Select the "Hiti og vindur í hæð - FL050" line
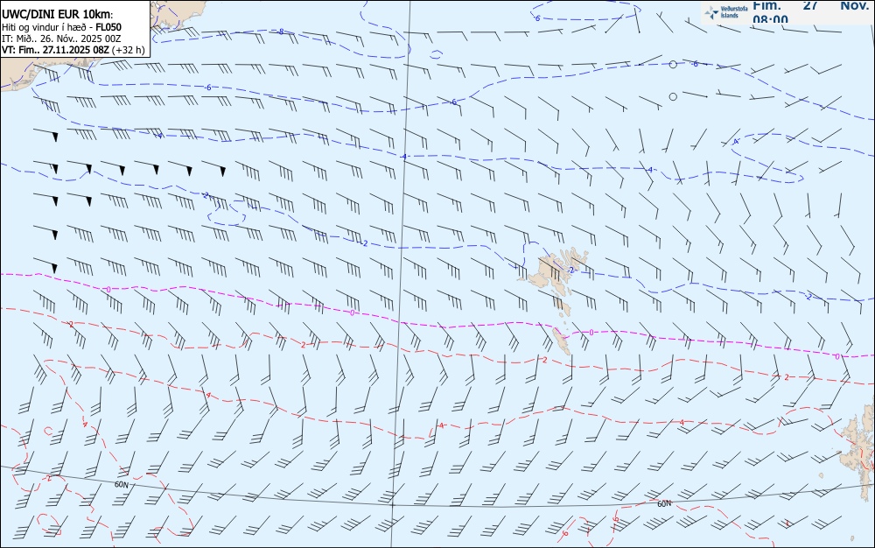Image resolution: width=875 pixels, height=548 pixels. 61,27
